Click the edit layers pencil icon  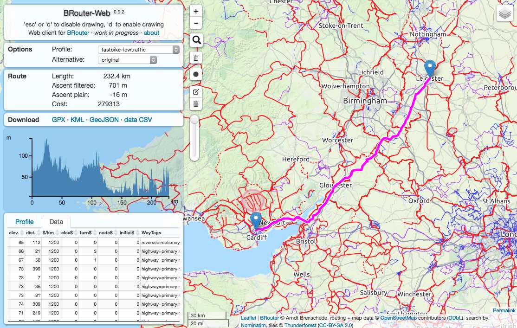[x=196, y=91]
